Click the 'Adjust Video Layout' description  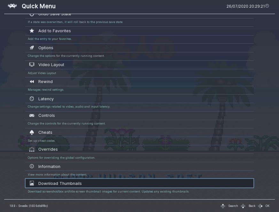tap(42, 73)
